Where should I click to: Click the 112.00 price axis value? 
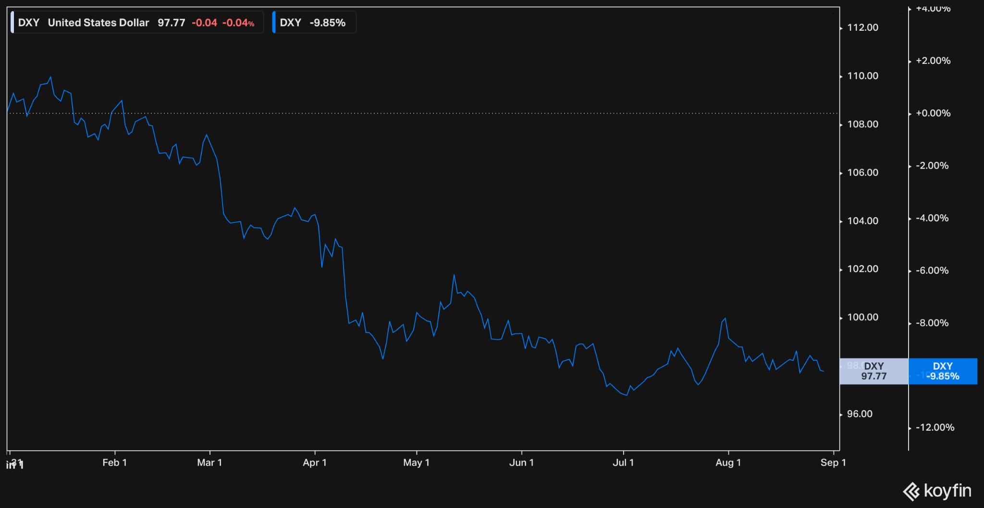pyautogui.click(x=863, y=27)
